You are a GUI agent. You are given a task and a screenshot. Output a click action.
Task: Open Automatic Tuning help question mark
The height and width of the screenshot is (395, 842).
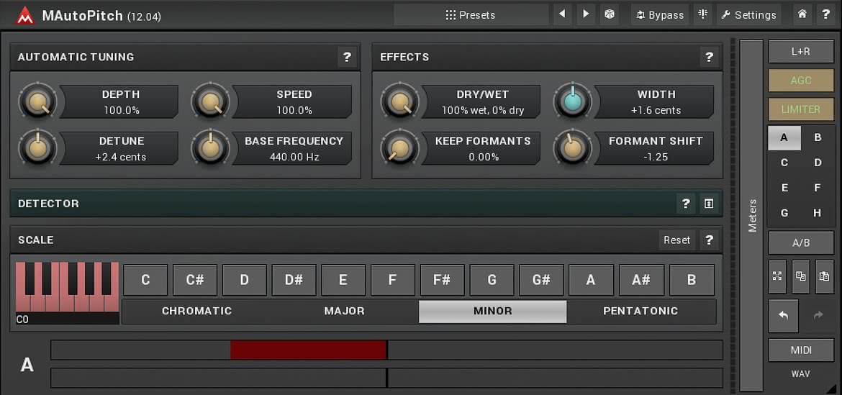348,57
